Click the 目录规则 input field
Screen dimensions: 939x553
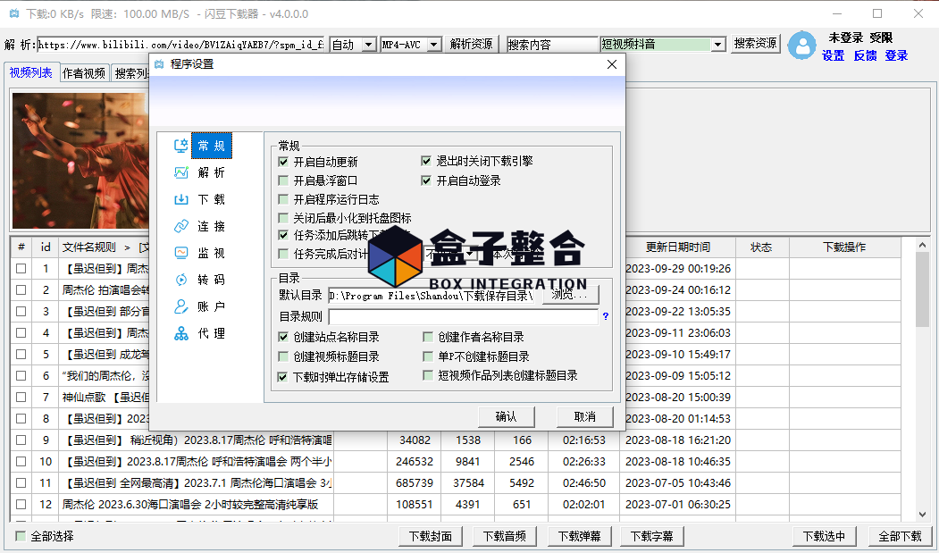(x=463, y=317)
